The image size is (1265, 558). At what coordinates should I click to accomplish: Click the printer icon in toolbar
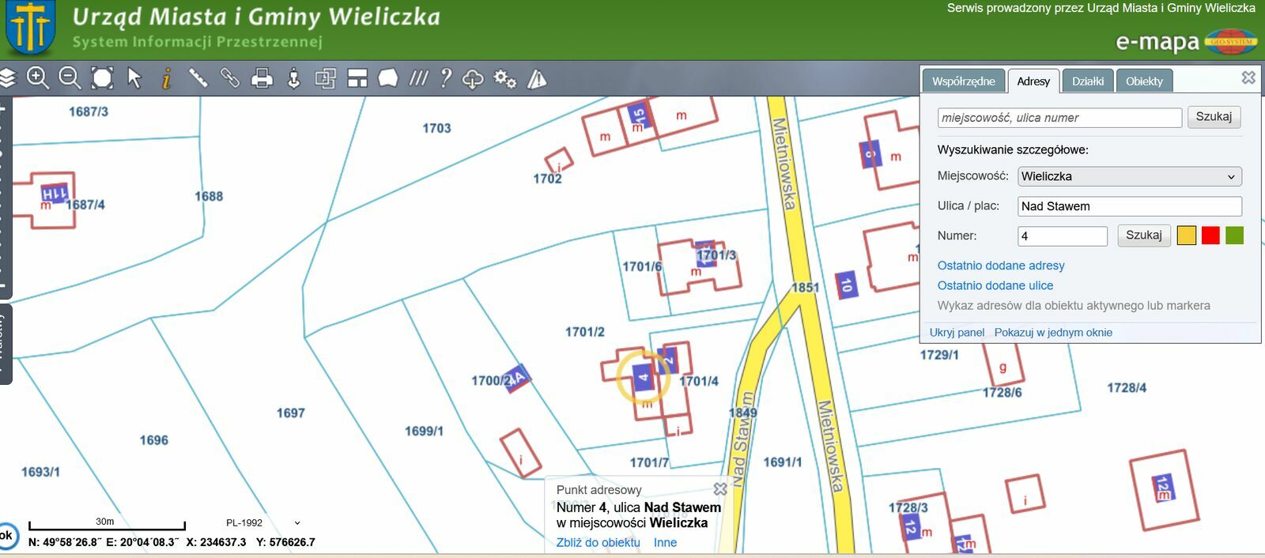pyautogui.click(x=262, y=78)
